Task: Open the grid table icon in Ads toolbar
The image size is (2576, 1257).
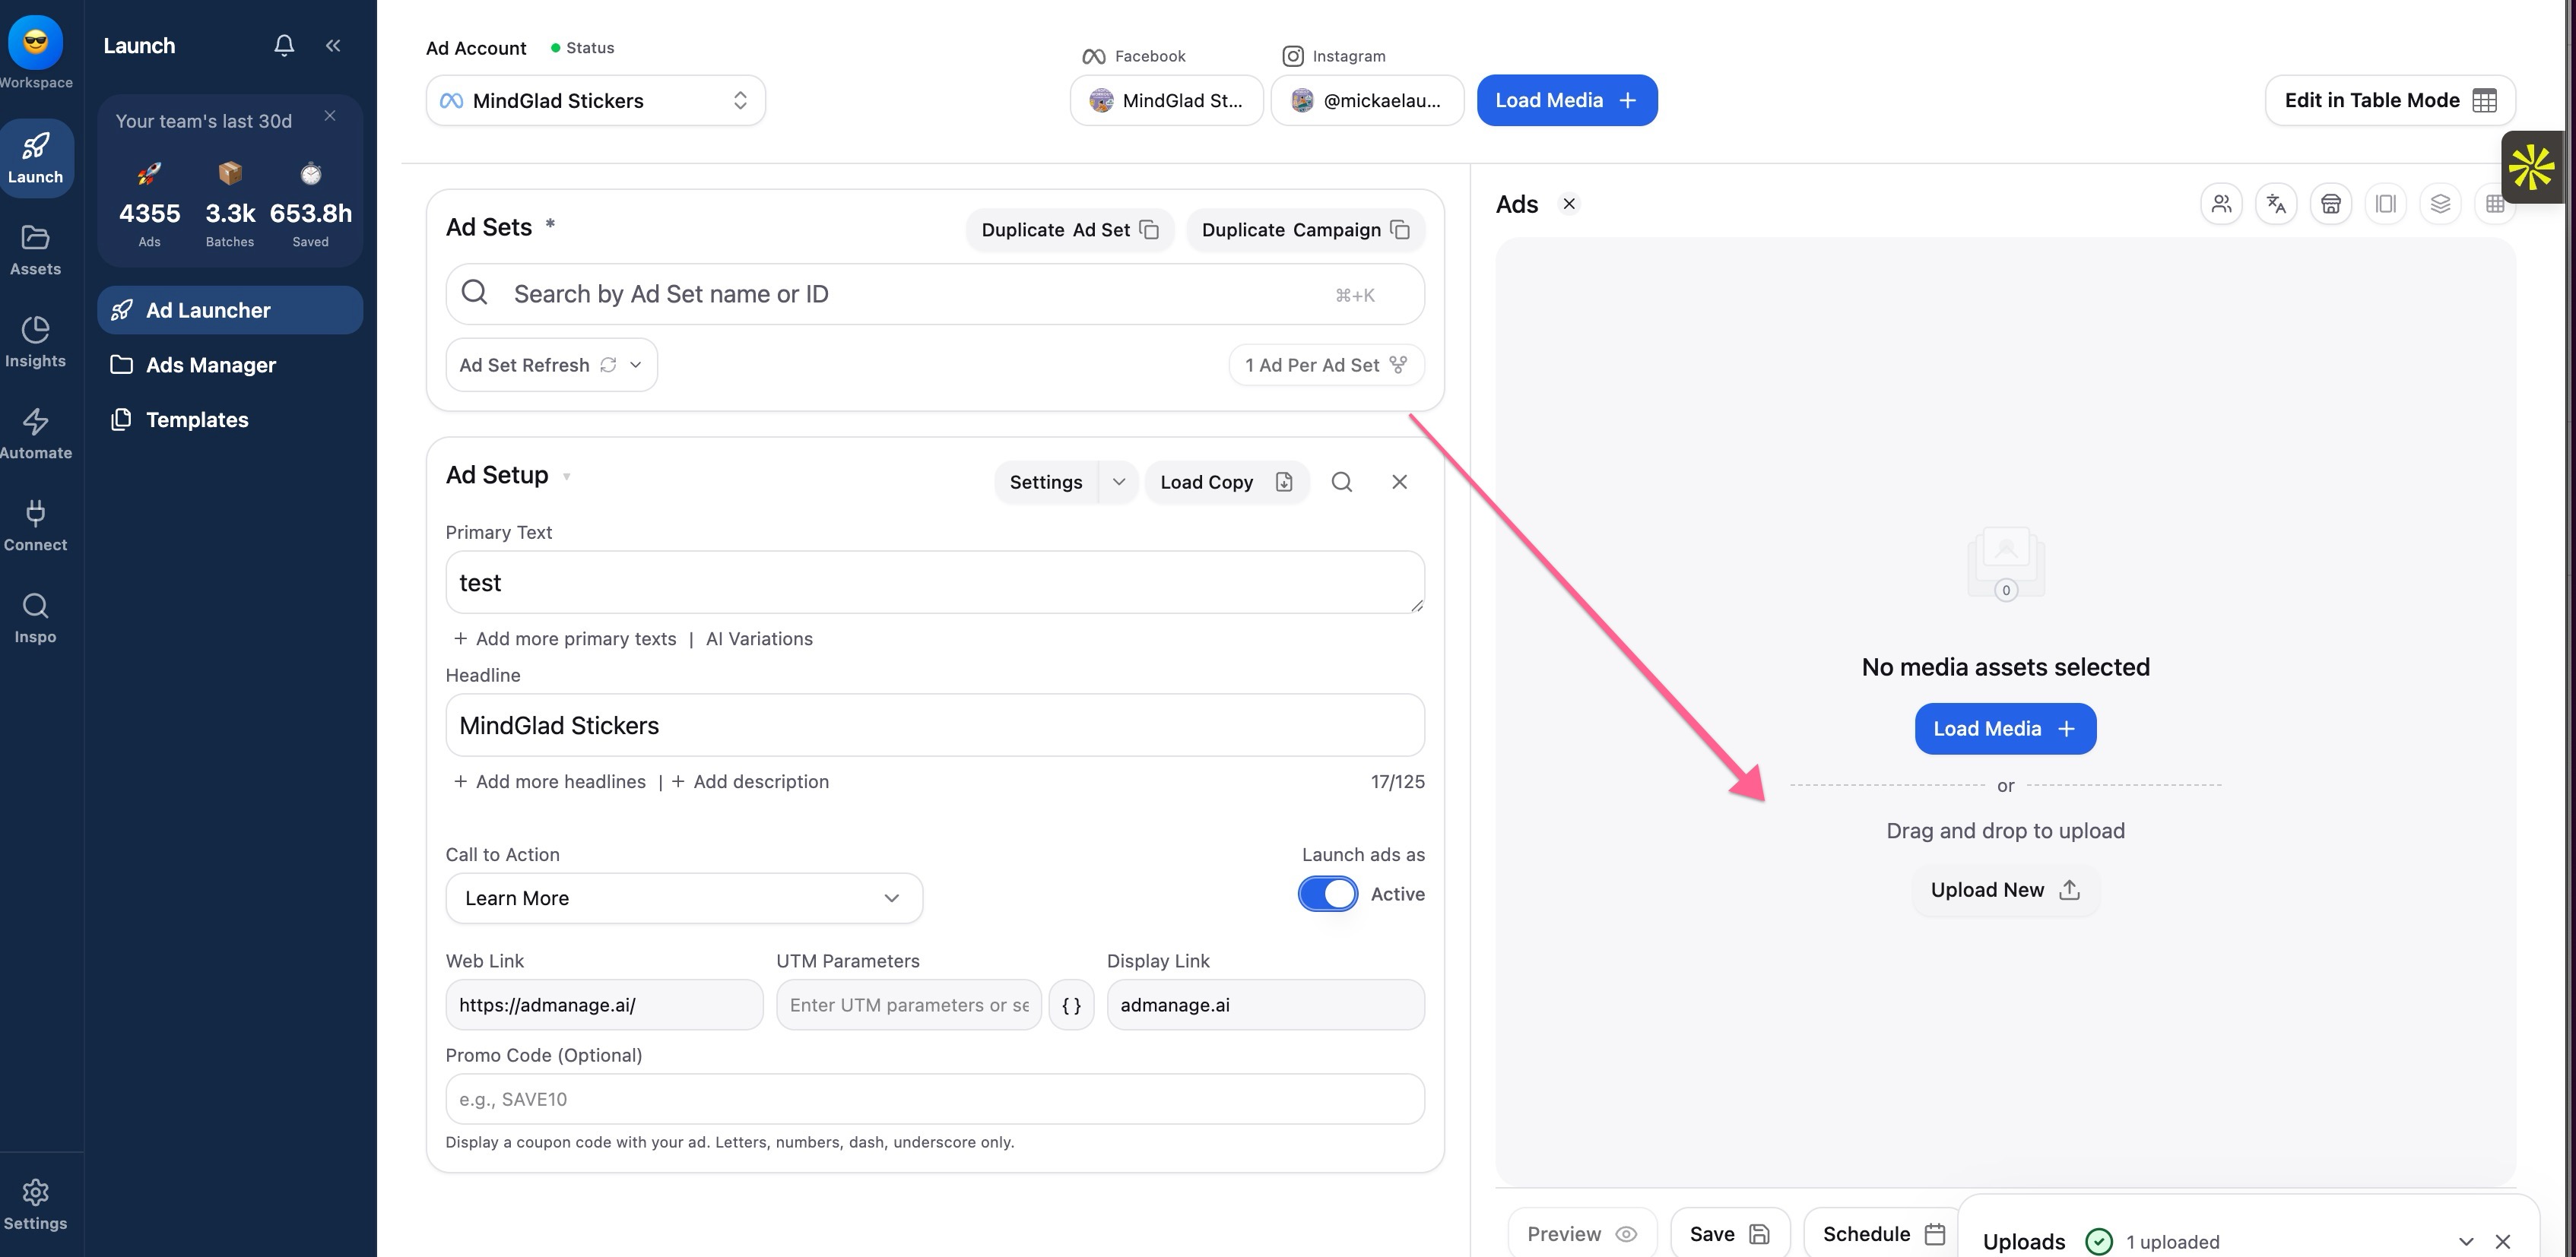Action: (x=2495, y=204)
